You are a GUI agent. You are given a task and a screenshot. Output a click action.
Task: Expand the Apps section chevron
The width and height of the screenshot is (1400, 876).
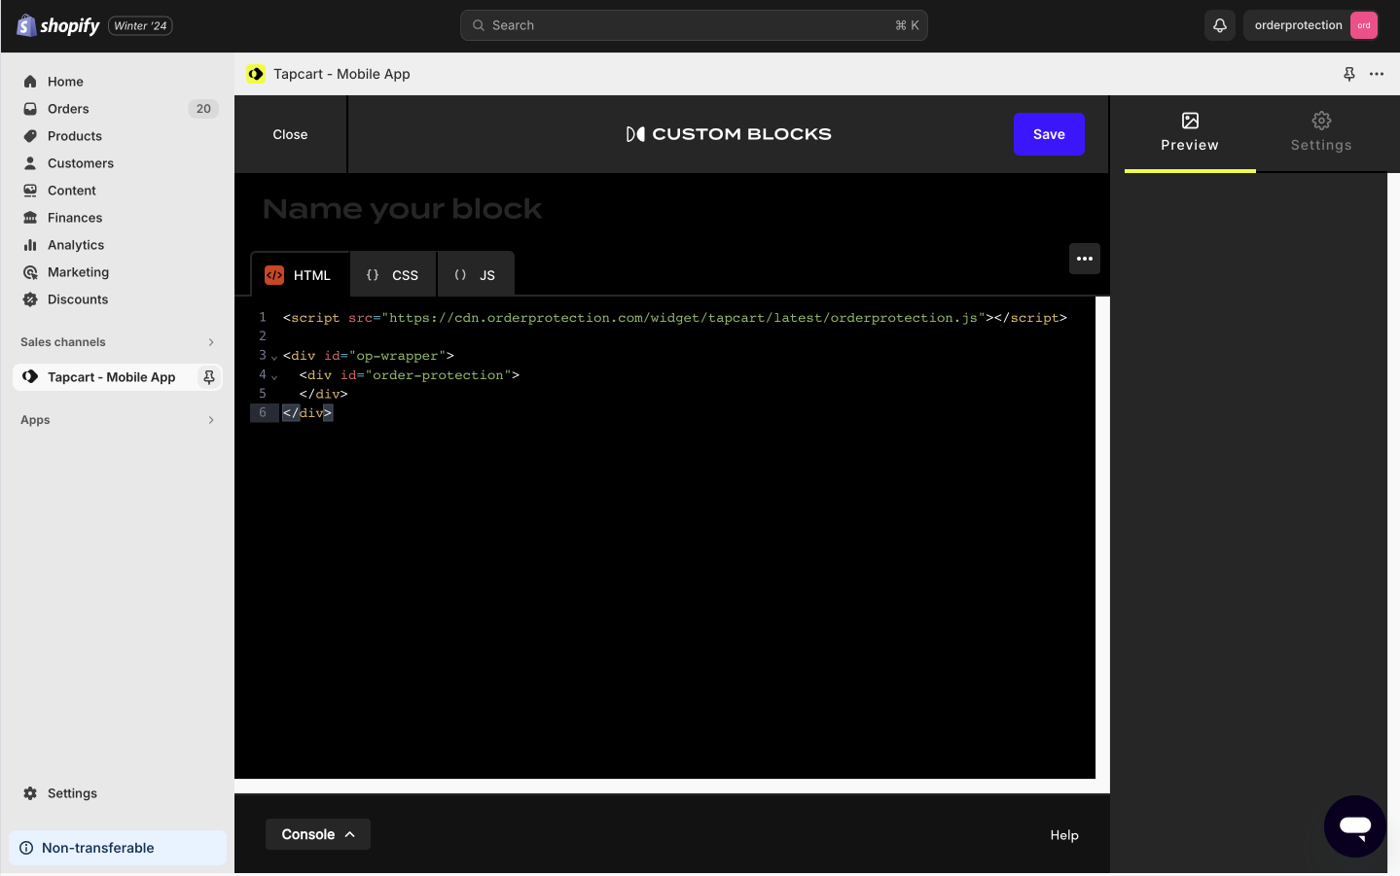coord(211,420)
